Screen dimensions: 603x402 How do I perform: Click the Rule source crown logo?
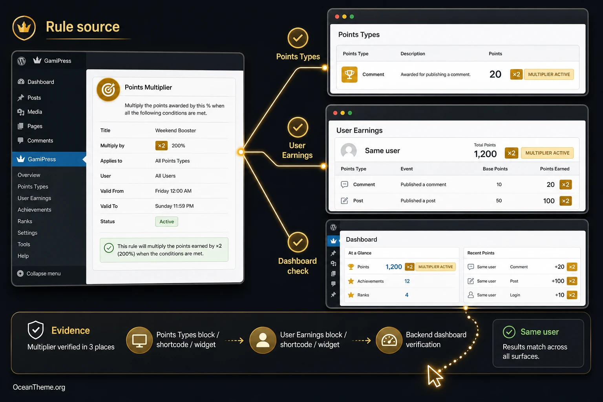(24, 28)
